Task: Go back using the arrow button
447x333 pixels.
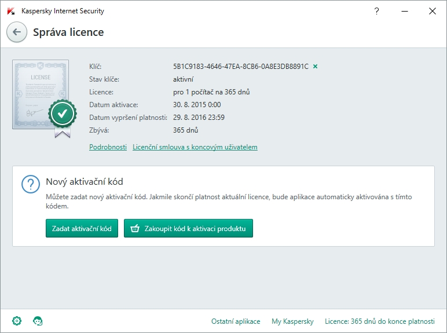Action: (x=16, y=32)
